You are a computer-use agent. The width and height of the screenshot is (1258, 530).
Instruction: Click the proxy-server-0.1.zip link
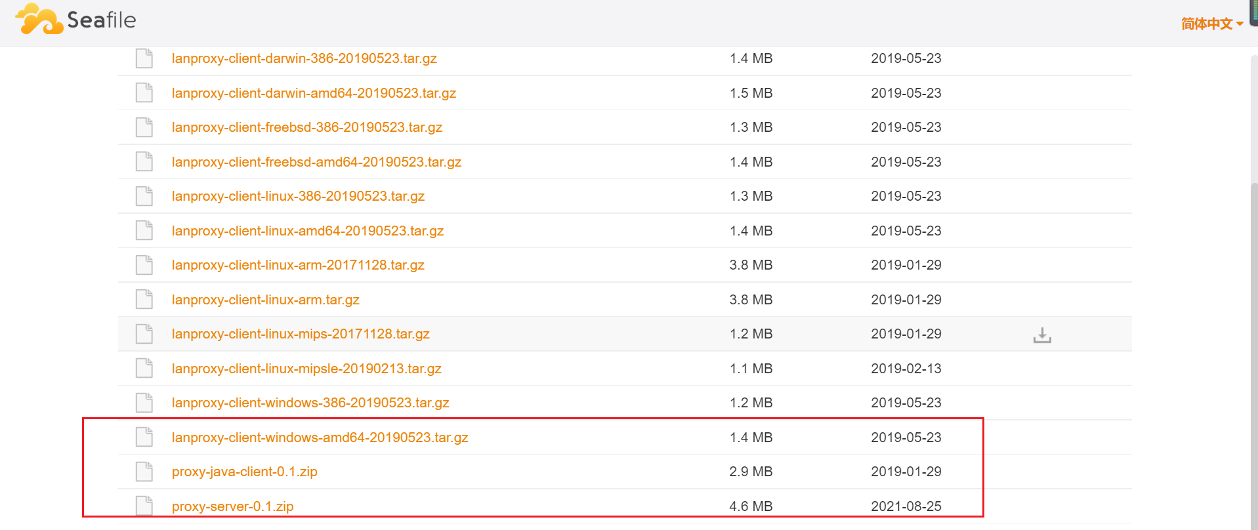tap(232, 506)
